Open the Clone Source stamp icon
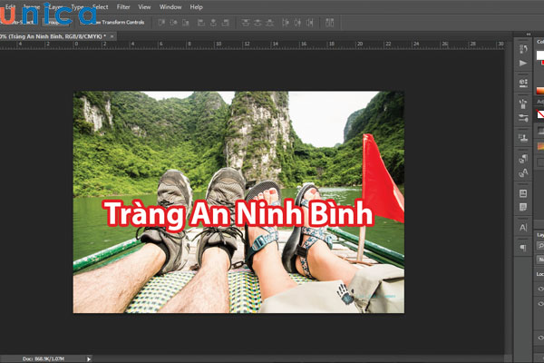Screen dimensions: 544x363 pos(523,138)
